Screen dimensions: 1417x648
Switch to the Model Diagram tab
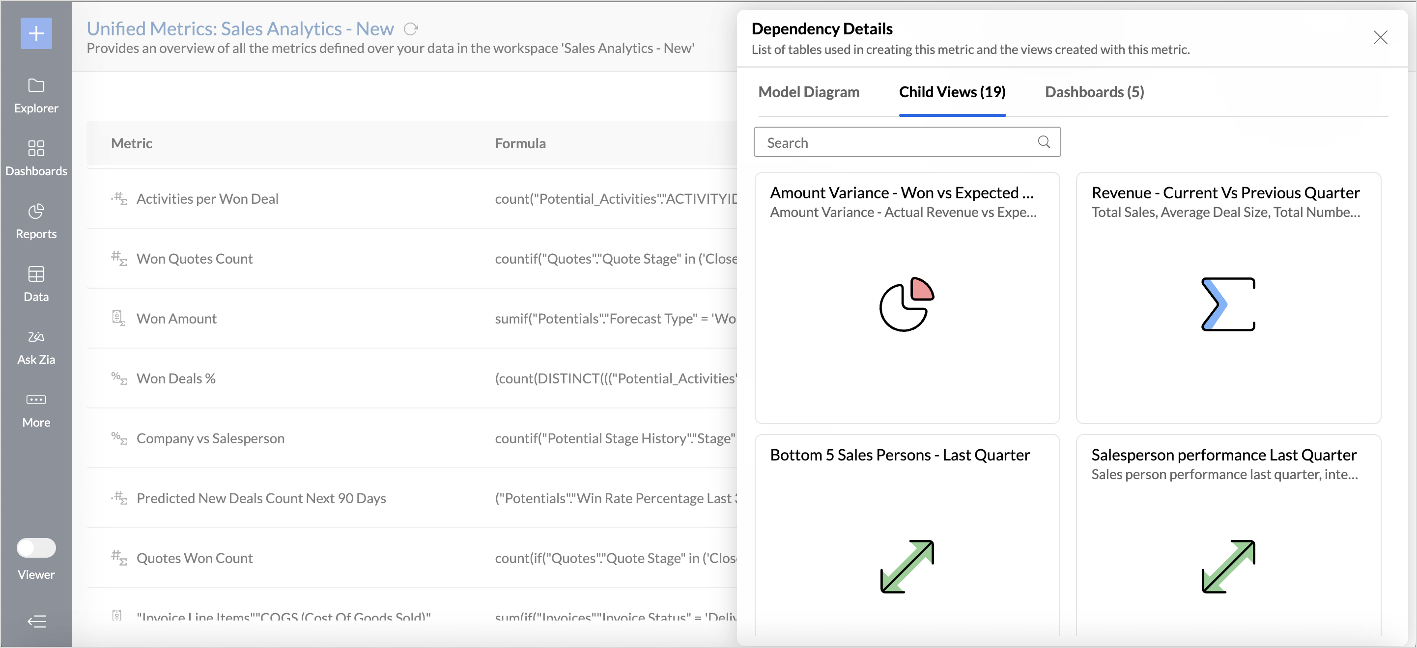[809, 92]
